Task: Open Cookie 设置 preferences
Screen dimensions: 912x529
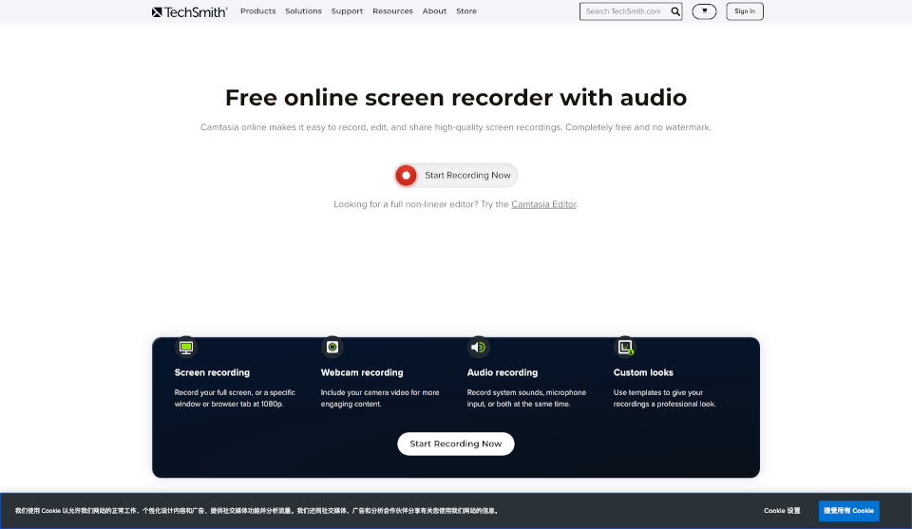Action: pos(782,510)
